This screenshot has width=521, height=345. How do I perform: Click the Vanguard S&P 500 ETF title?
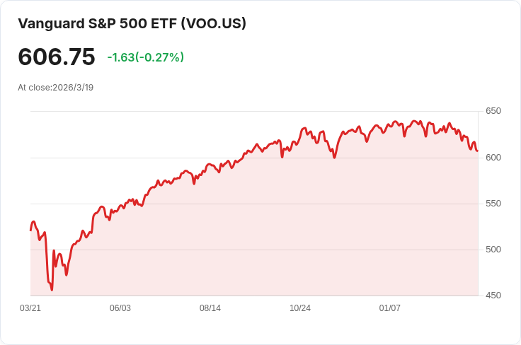tap(98, 23)
